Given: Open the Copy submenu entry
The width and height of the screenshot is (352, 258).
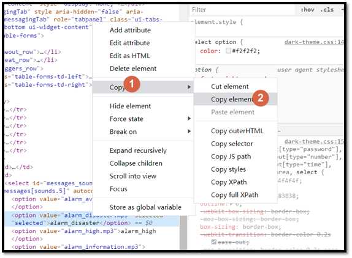Looking at the screenshot, I should [143, 87].
